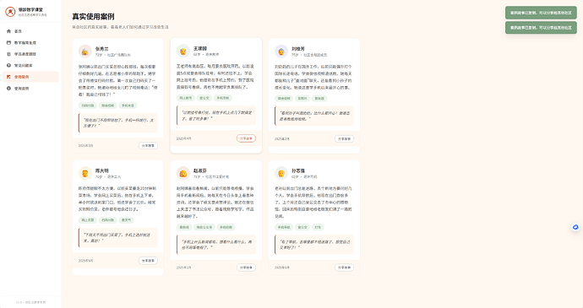Click the name 王建国
Viewport: 583px width, 308px height.
pyautogui.click(x=200, y=48)
